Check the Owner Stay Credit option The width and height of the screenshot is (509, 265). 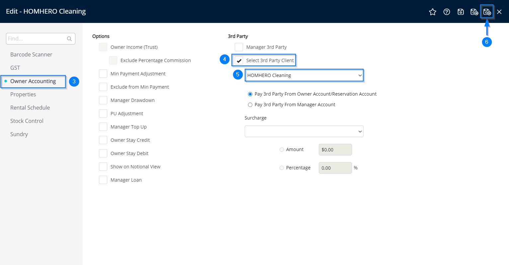[103, 140]
